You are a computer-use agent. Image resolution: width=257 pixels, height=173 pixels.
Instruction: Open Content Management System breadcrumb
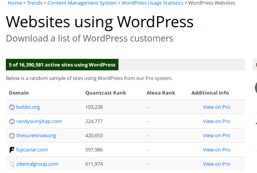point(82,3)
